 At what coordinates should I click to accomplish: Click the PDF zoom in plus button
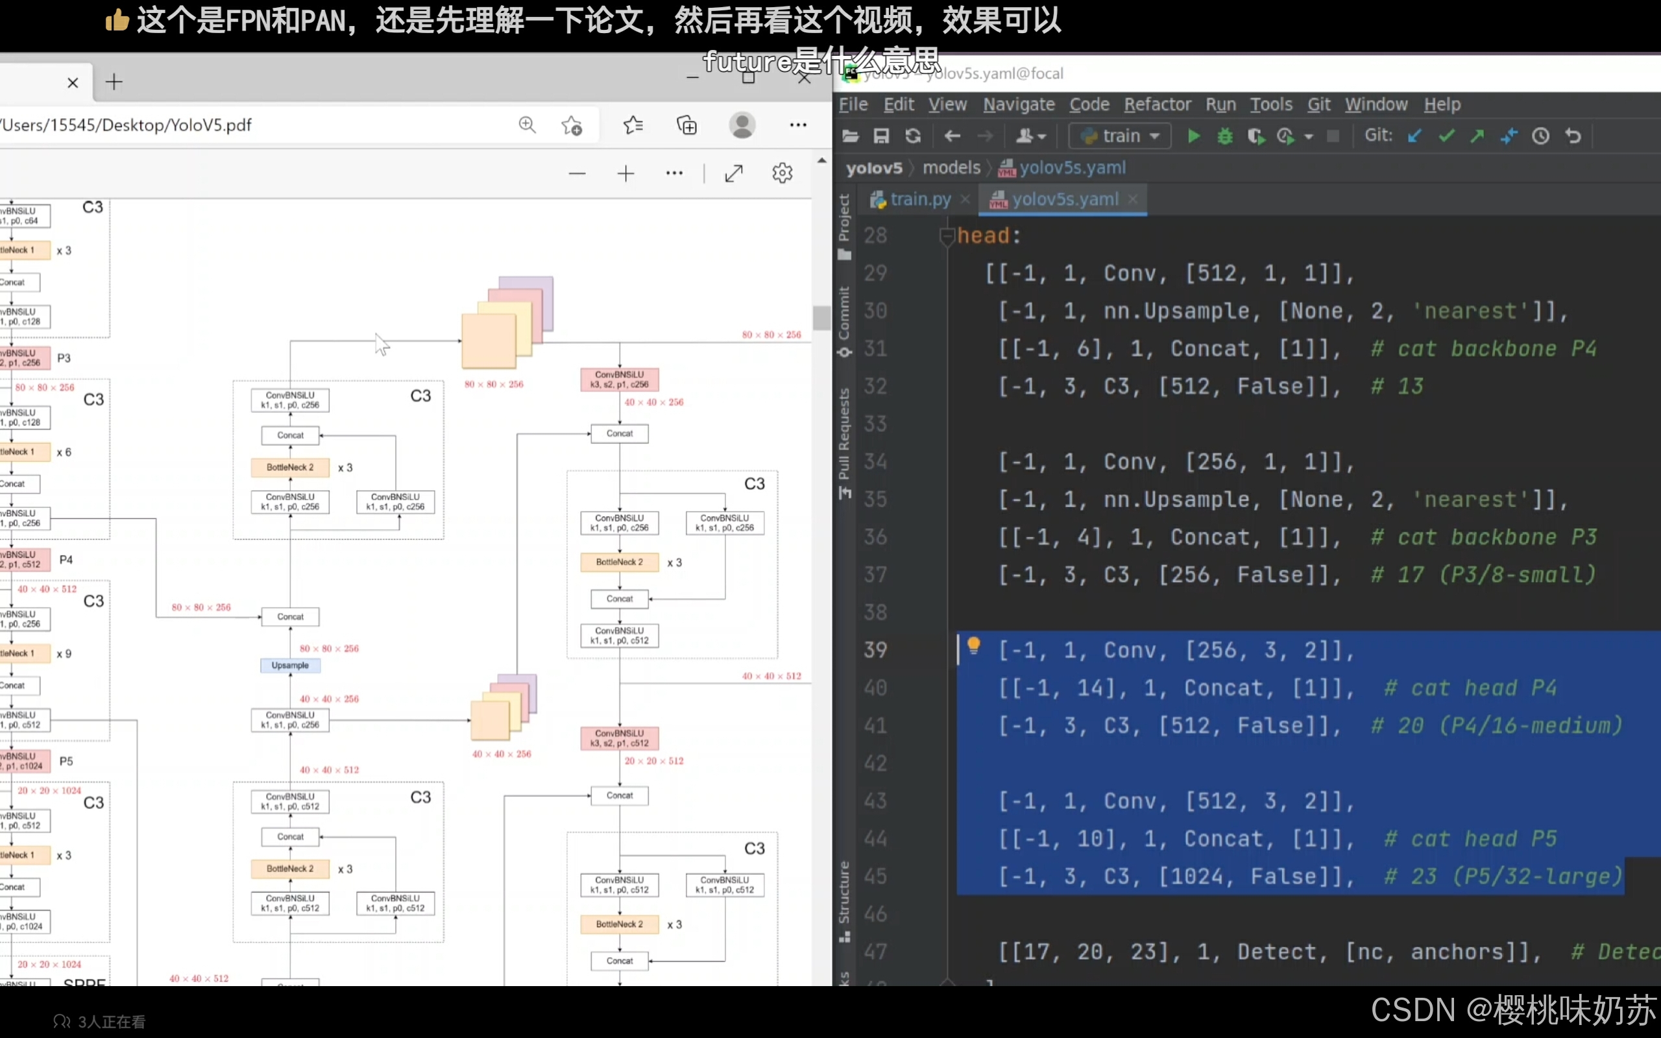click(625, 174)
